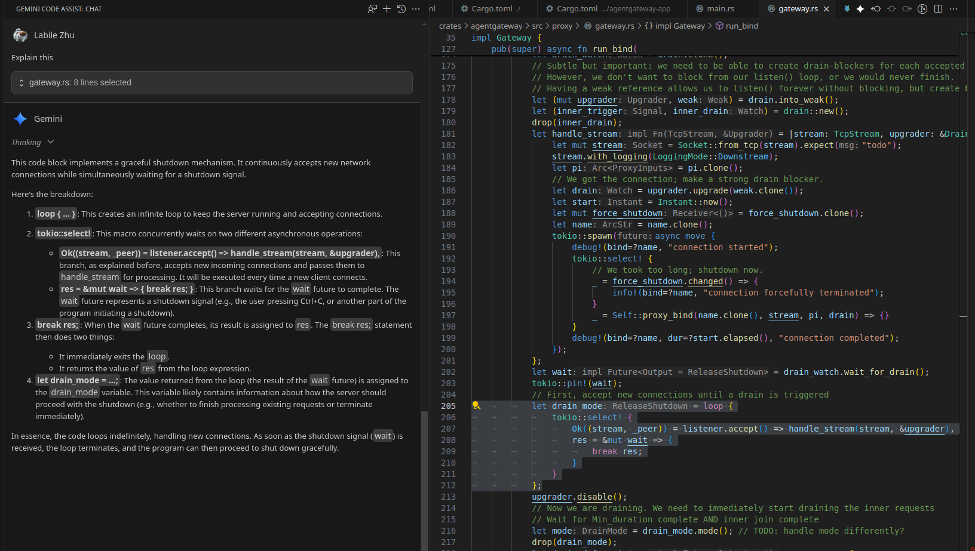Open the editor more actions ellipsis menu
This screenshot has height=551, width=975.
pyautogui.click(x=953, y=9)
